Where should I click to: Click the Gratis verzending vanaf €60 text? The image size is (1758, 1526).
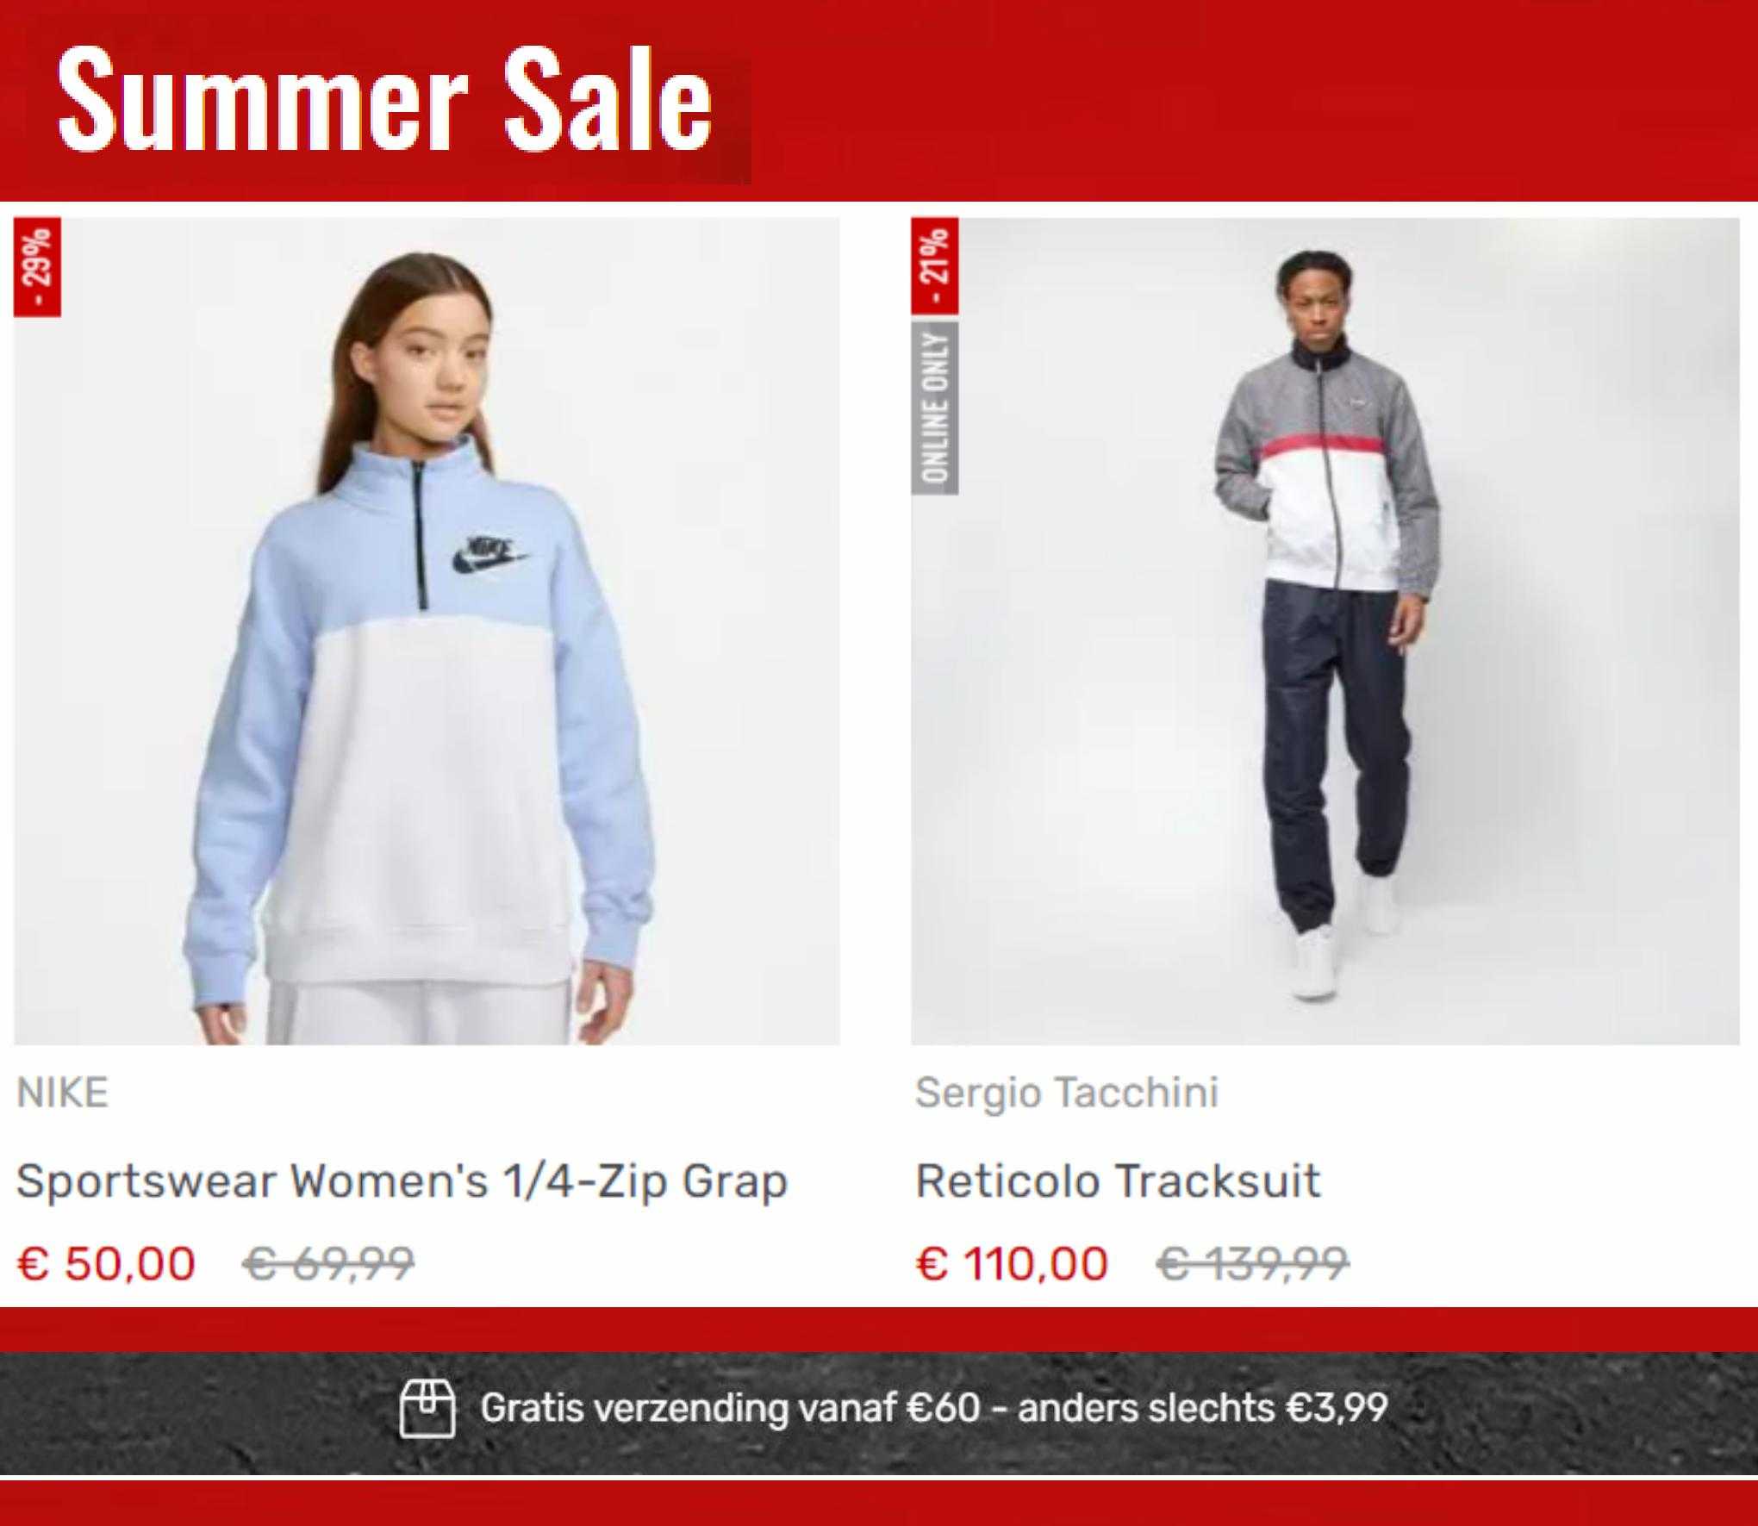[x=730, y=1408]
